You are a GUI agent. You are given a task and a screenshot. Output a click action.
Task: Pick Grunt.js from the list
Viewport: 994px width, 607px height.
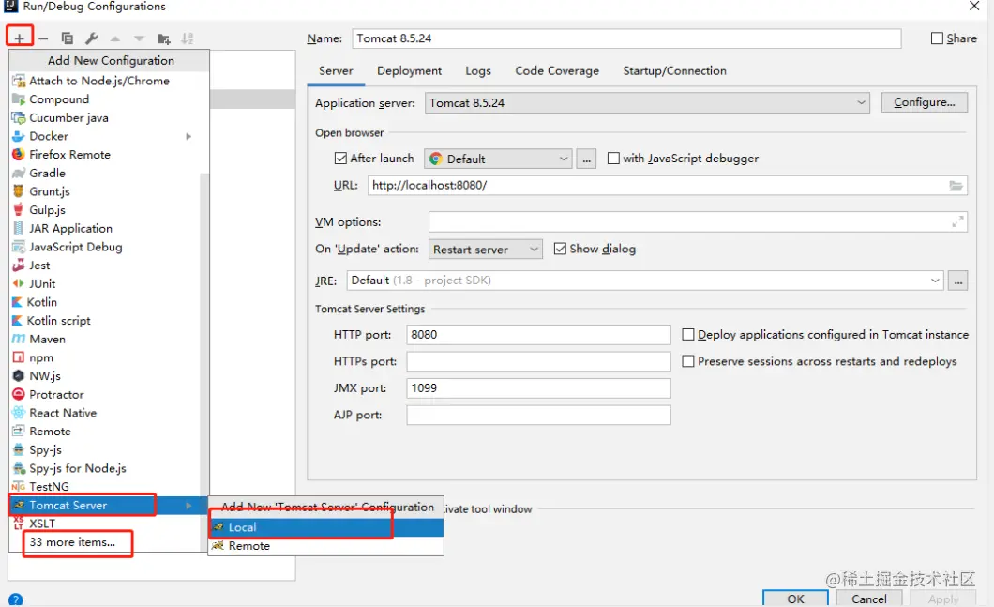tap(105, 190)
